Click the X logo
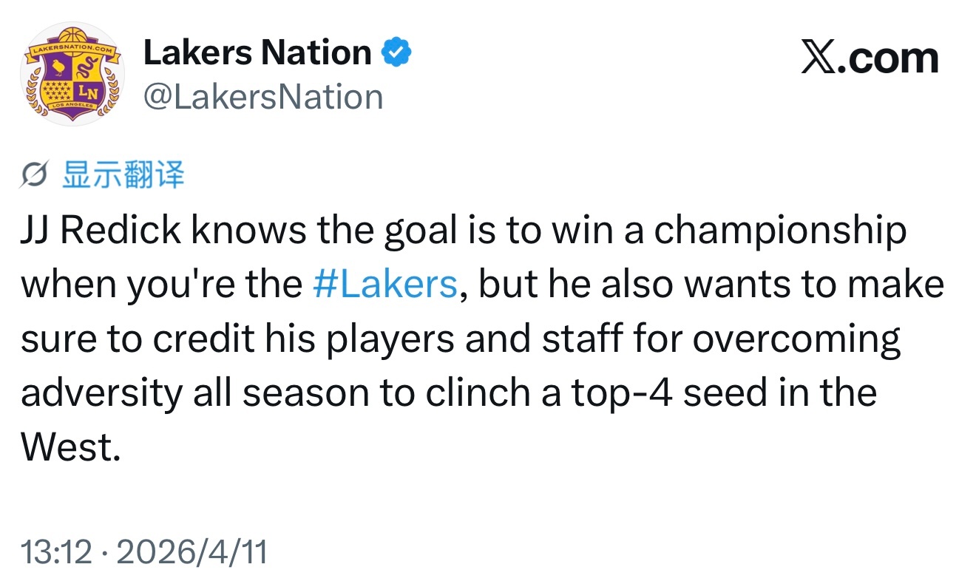The width and height of the screenshot is (976, 584). 819,59
